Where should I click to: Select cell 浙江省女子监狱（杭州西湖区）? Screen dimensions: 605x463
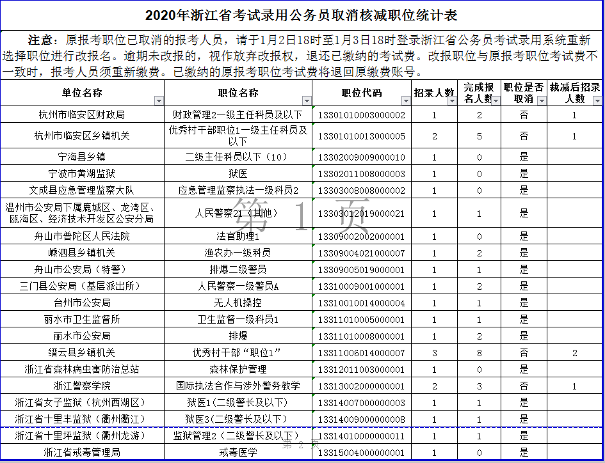point(82,402)
